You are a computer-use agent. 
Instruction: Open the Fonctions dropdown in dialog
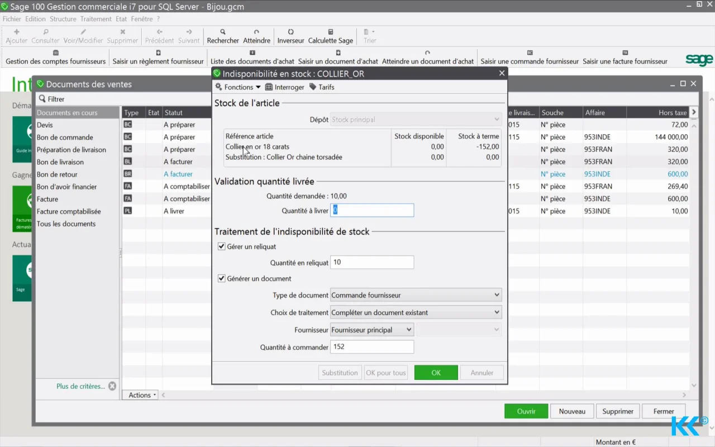[x=238, y=87]
